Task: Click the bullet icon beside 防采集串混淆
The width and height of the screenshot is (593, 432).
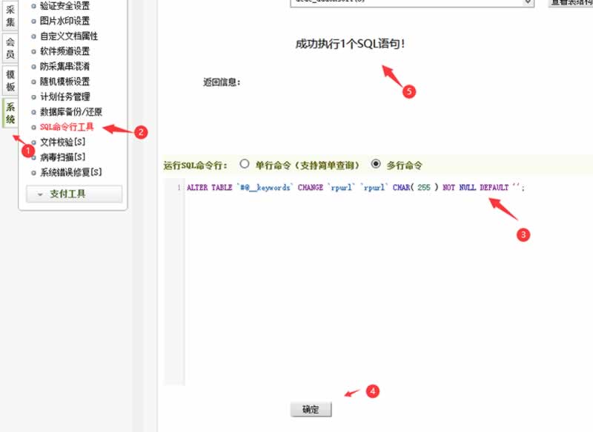Action: 33,67
